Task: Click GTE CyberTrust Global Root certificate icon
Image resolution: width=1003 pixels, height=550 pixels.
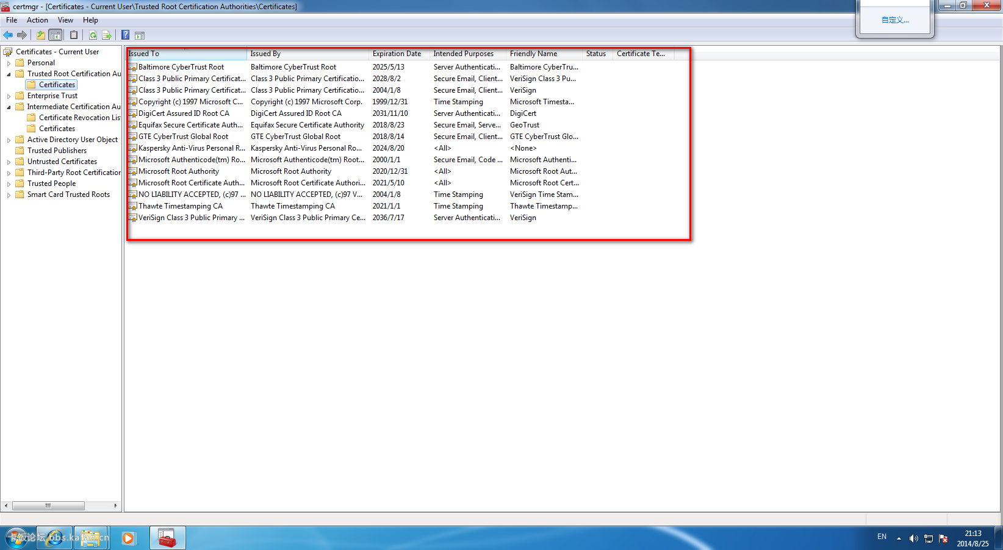Action: [x=132, y=137]
